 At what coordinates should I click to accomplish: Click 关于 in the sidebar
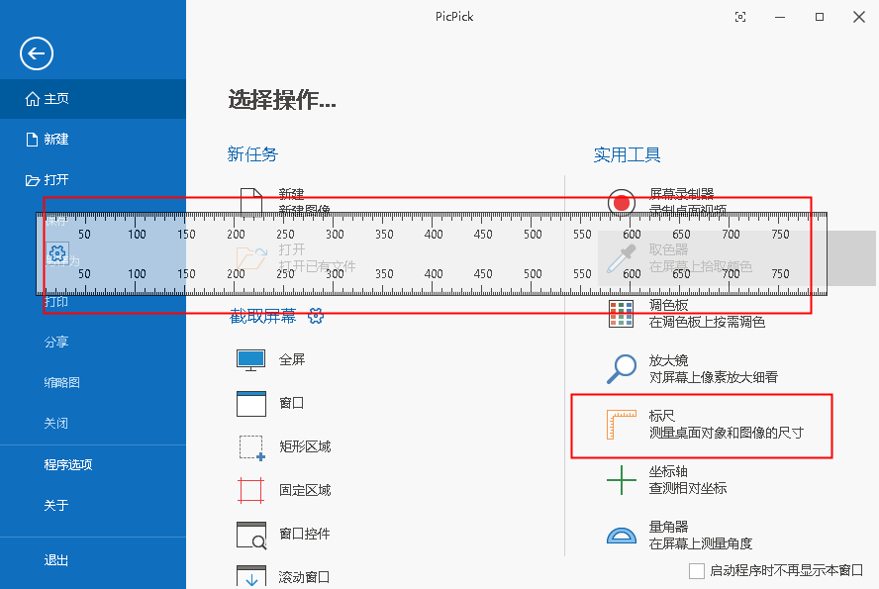[x=56, y=505]
